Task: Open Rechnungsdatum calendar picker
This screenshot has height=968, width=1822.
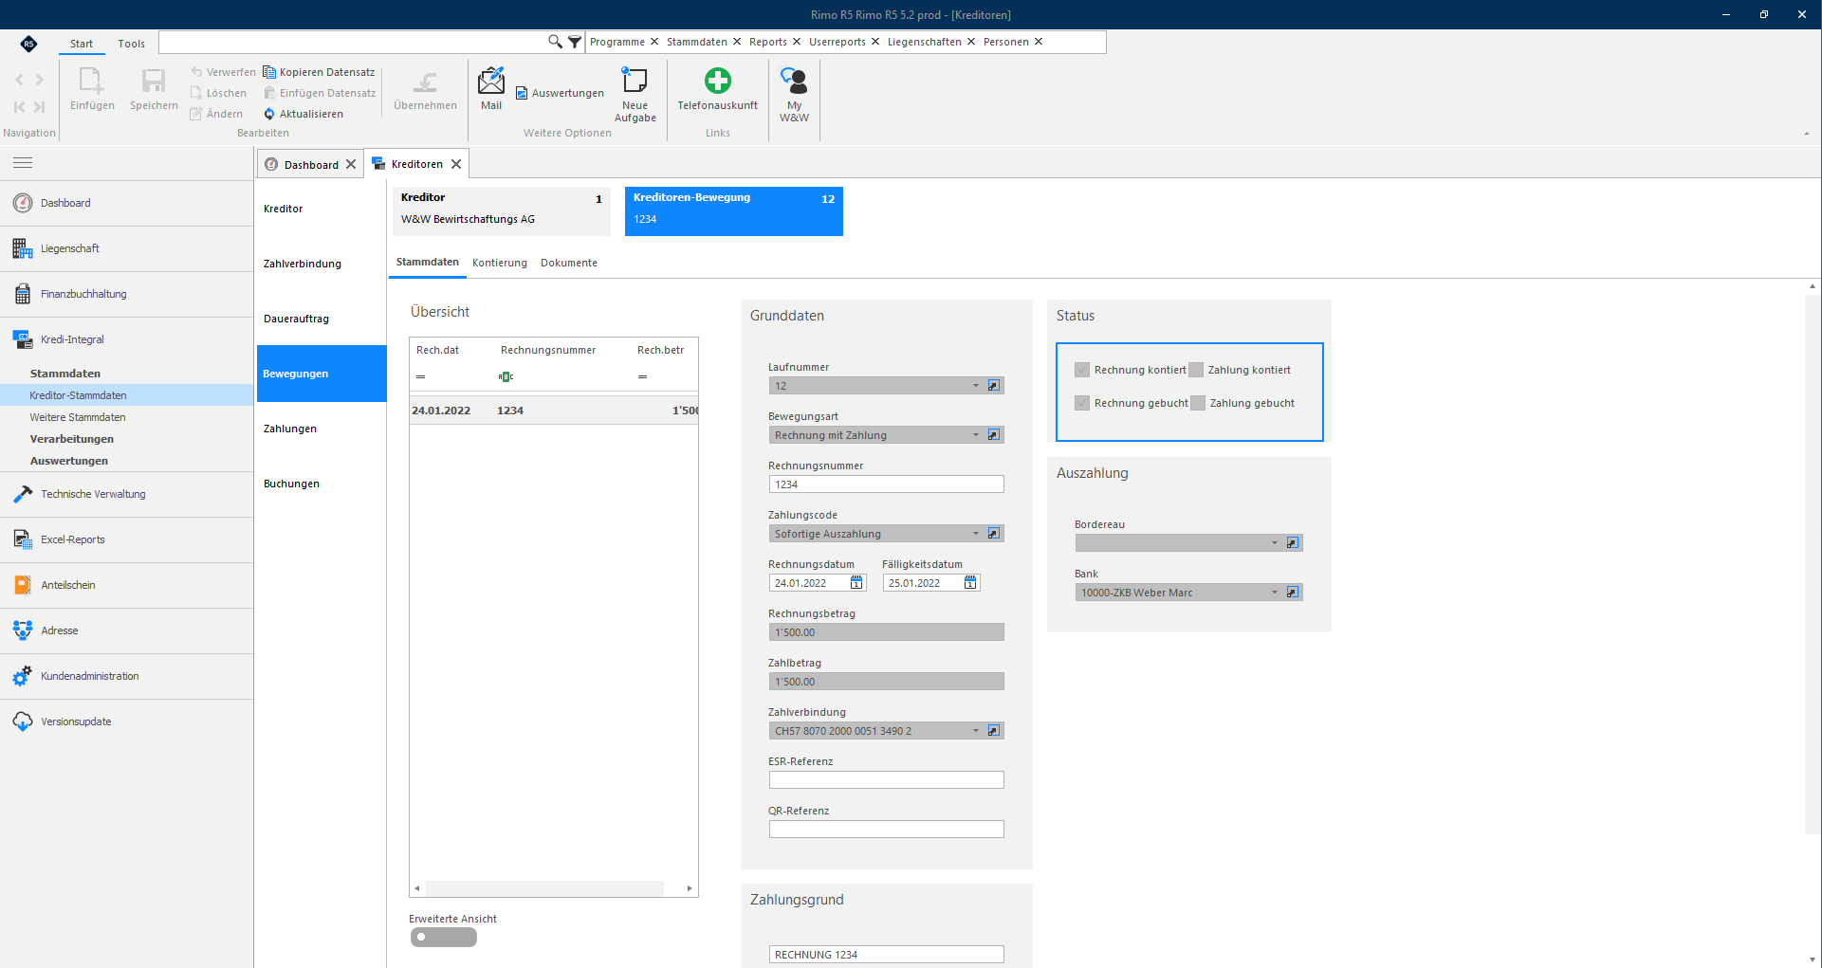Action: [856, 583]
